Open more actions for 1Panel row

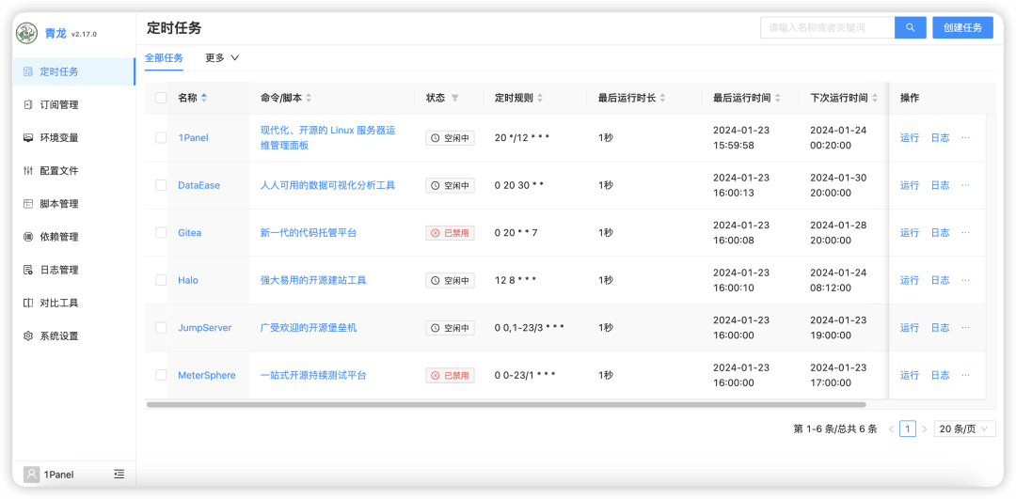965,138
